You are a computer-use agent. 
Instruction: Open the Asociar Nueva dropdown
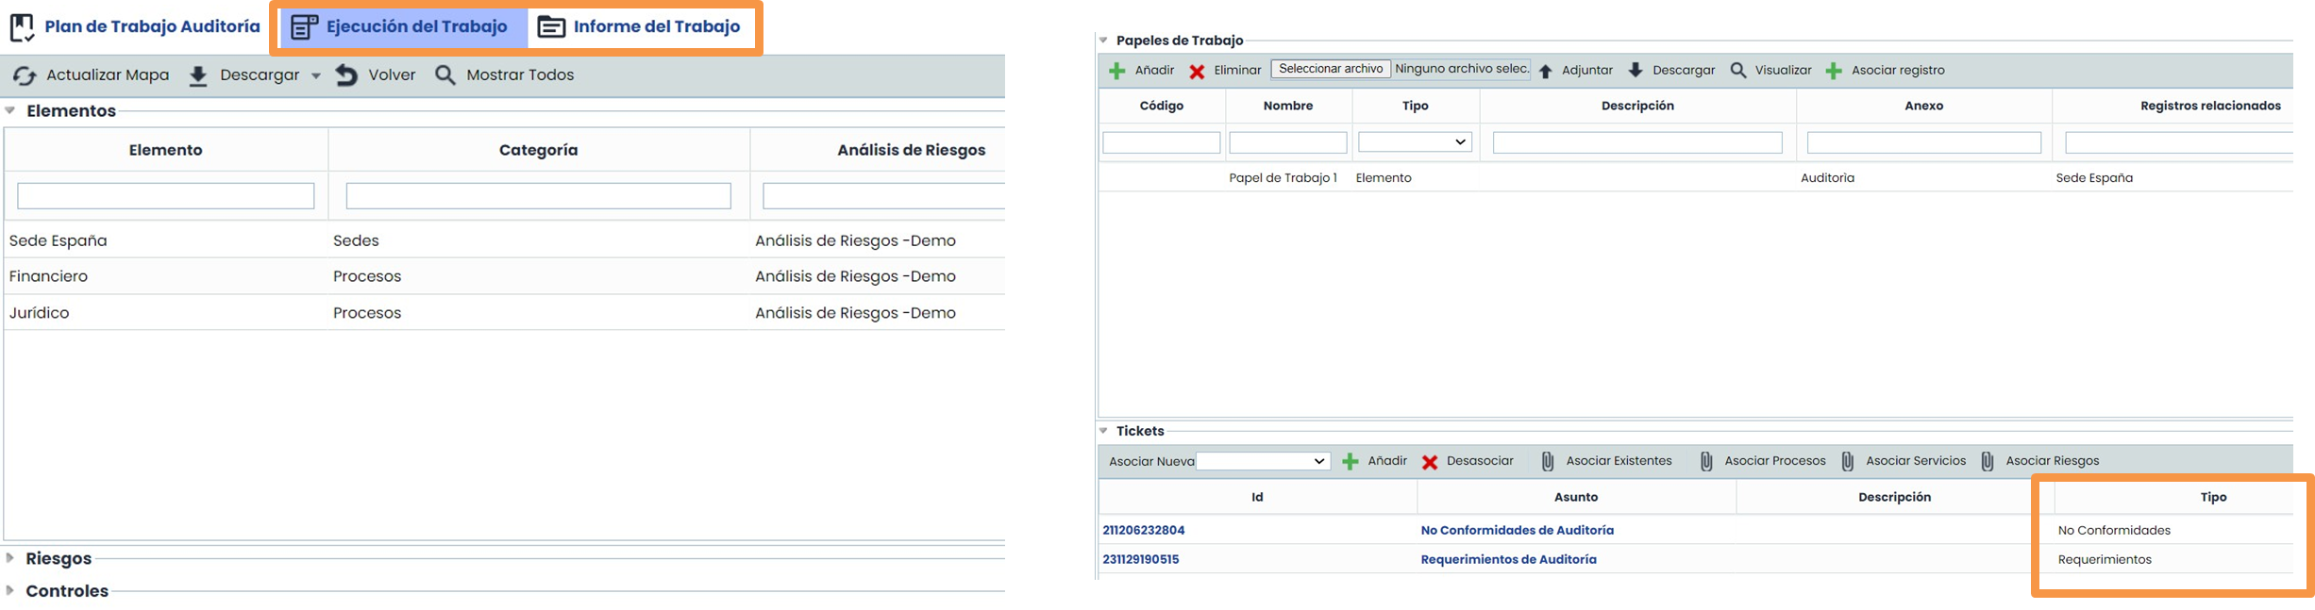tap(1263, 461)
